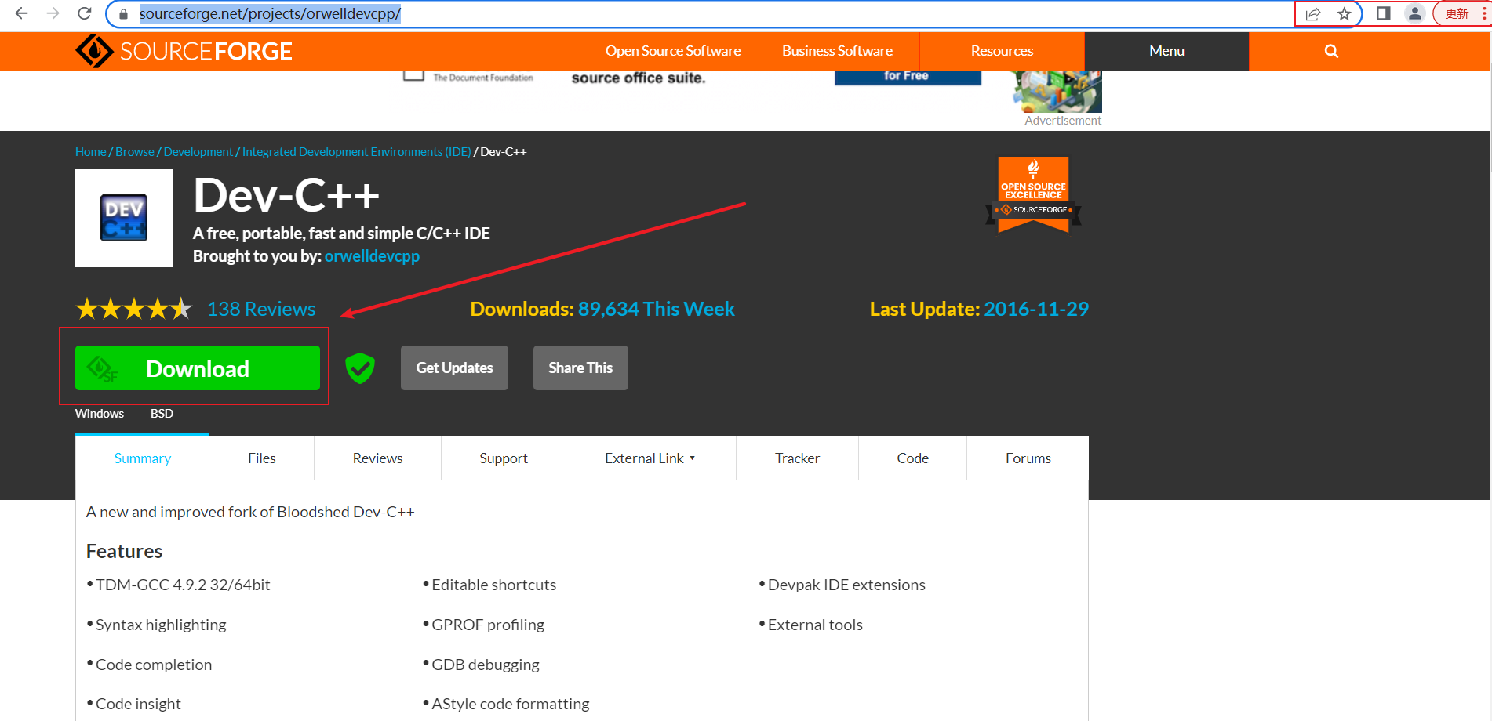Viewport: 1492px width, 721px height.
Task: Click the Open Source Excellence badge
Action: pos(1033,194)
